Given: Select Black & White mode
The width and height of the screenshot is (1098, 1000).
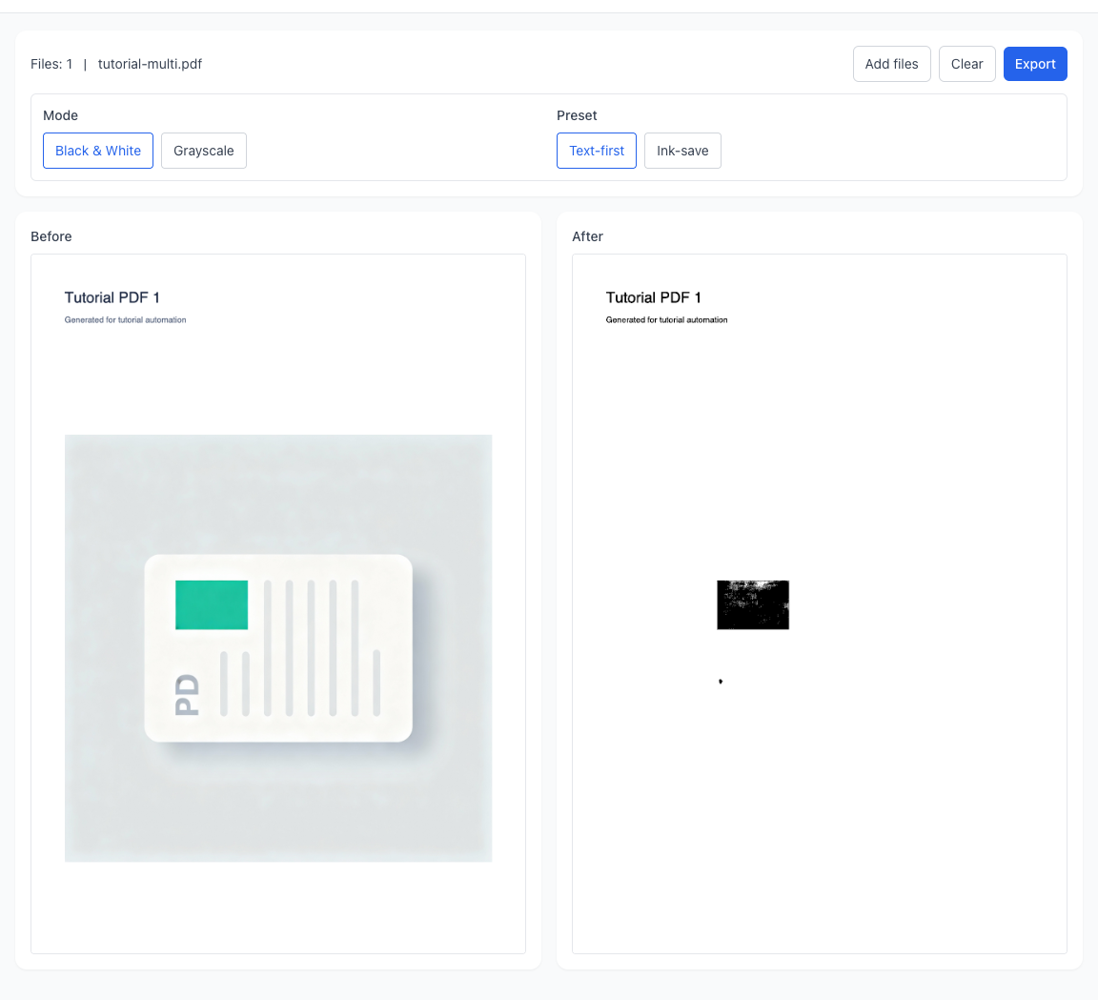Looking at the screenshot, I should (98, 151).
